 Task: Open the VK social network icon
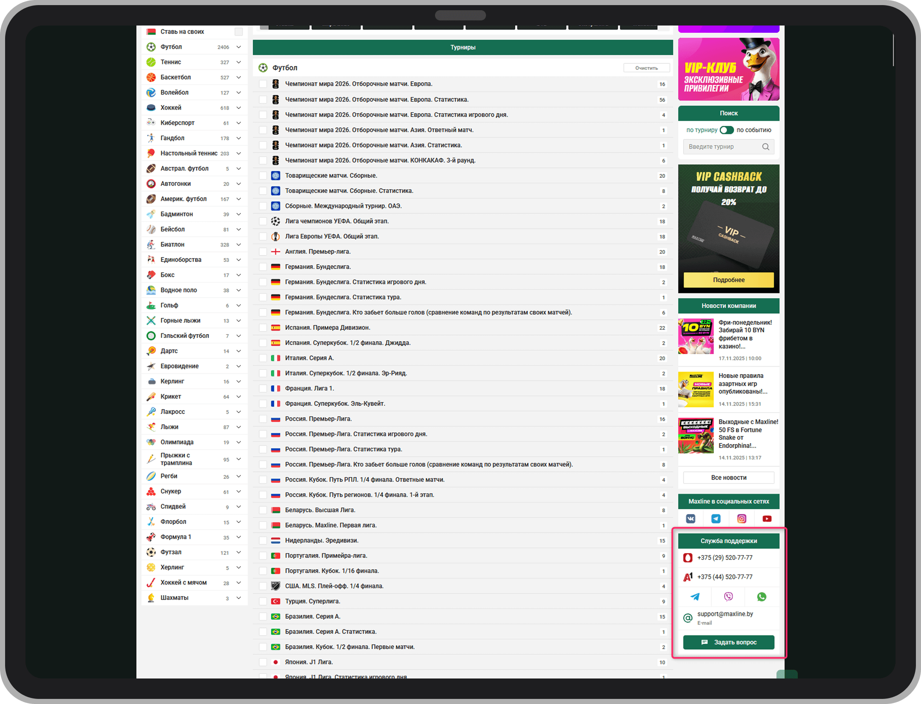(x=691, y=519)
